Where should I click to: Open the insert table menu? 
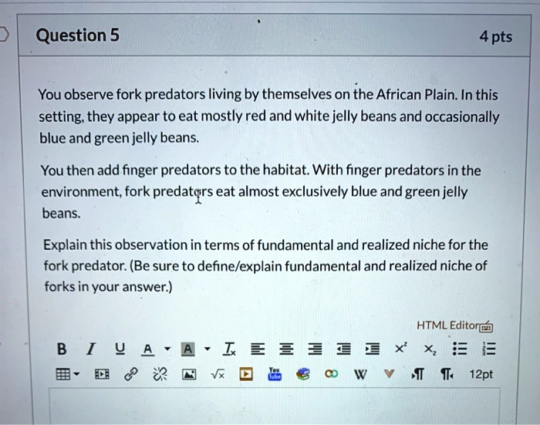68,374
